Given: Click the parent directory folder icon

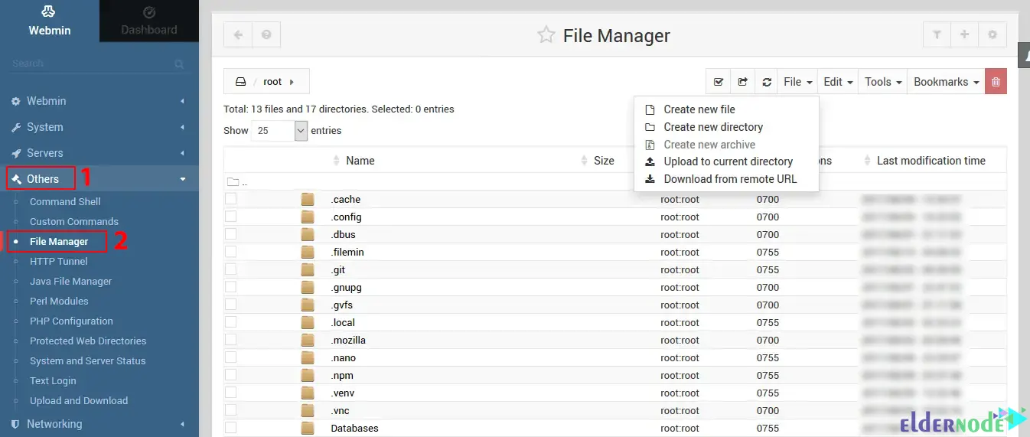Looking at the screenshot, I should (233, 182).
